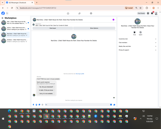Viewport: 161px width, 129px height.
Task: Open the Windows notification center
Action: tap(157, 119)
